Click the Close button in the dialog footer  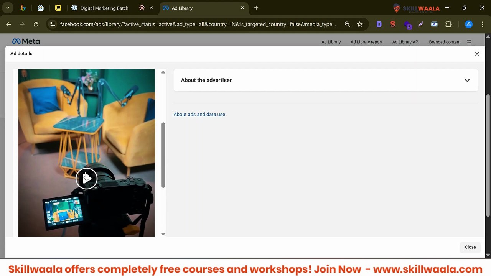470,247
